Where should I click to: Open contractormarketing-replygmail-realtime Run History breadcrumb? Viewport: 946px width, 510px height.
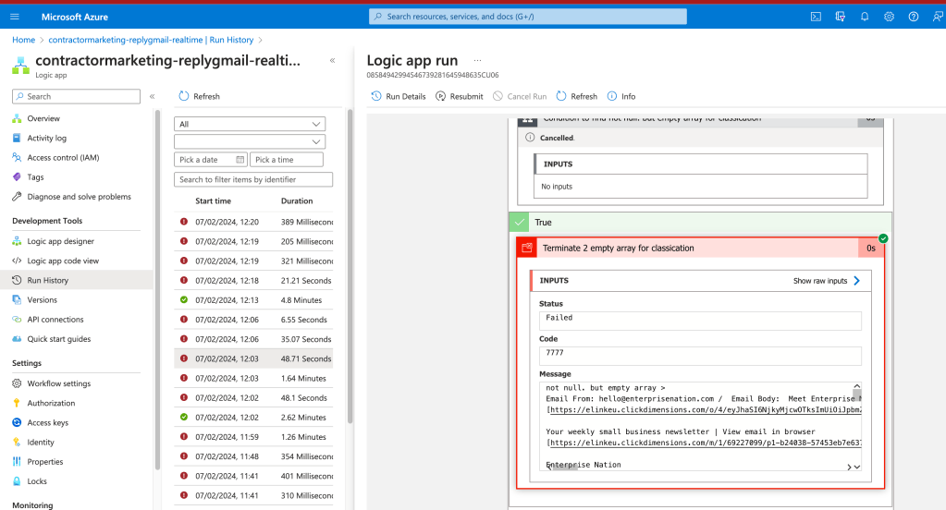point(151,40)
